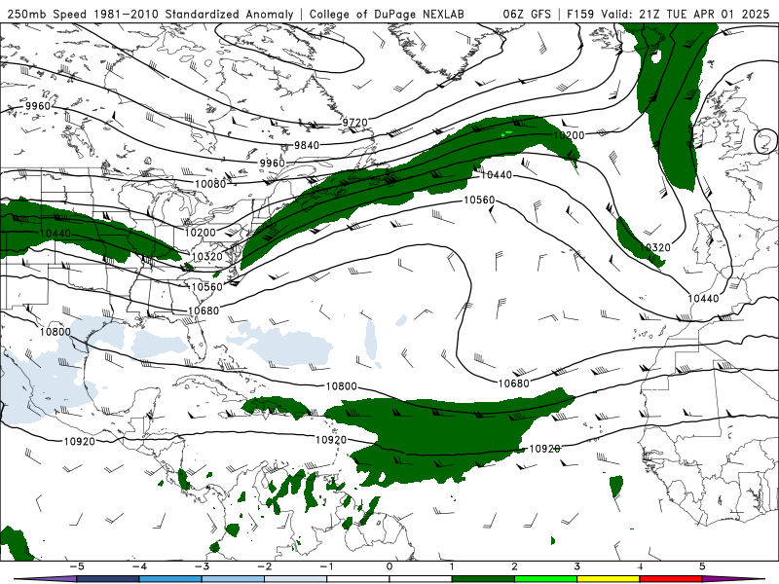Click the '0' tick label on the colorbar
Viewport: 779px width, 584px height.
coord(389,566)
